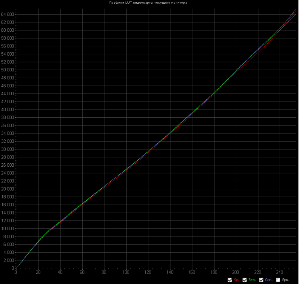Click the 'Ярк.' label text
Image resolution: width=299 pixels, height=284 pixels.
286,280
